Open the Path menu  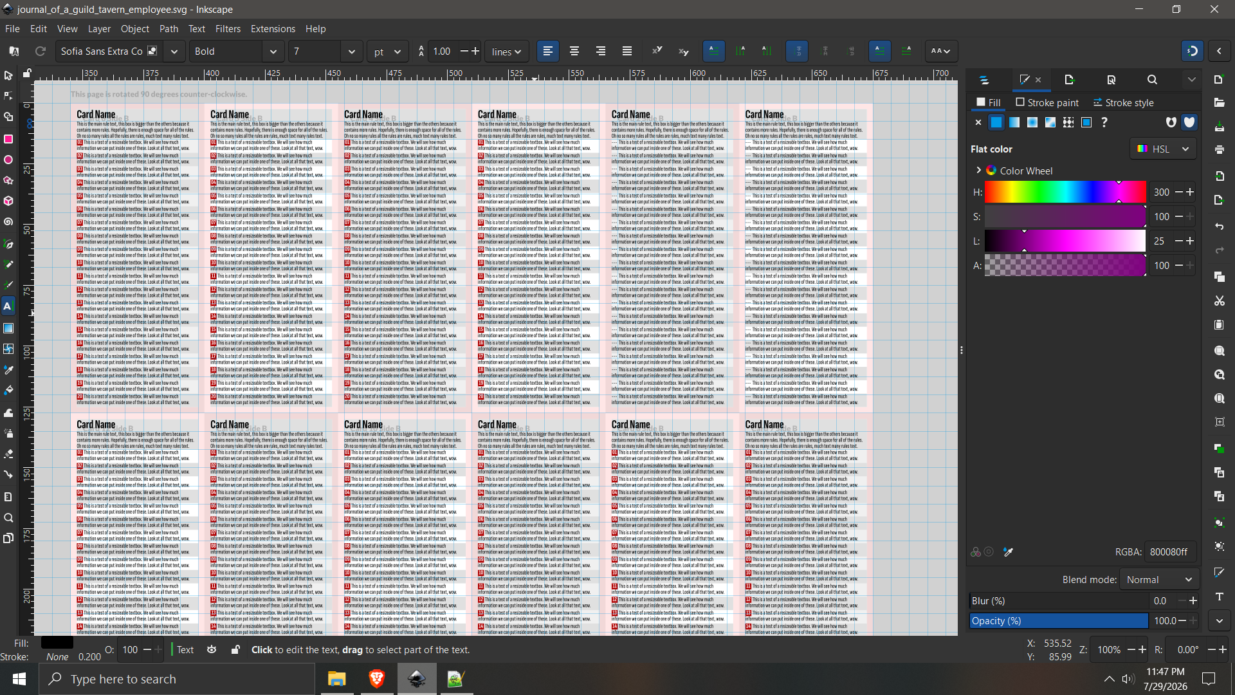click(x=169, y=29)
